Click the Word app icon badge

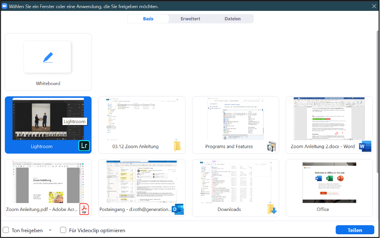[365, 146]
